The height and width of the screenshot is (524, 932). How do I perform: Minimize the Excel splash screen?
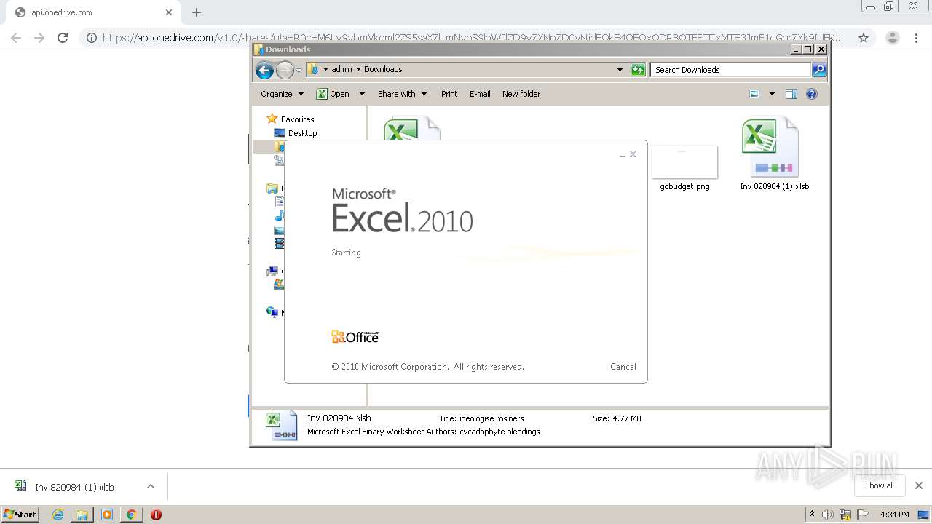click(x=623, y=155)
